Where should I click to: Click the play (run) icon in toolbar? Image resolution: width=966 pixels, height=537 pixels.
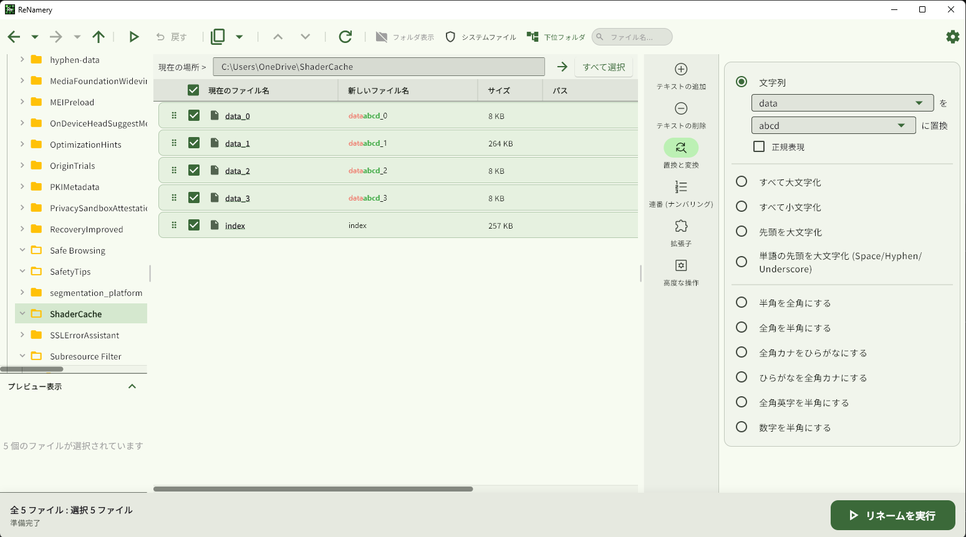coord(133,37)
